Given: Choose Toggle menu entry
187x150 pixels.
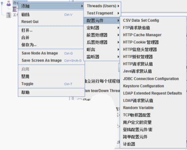Looking at the screenshot, I should [x=51, y=84].
